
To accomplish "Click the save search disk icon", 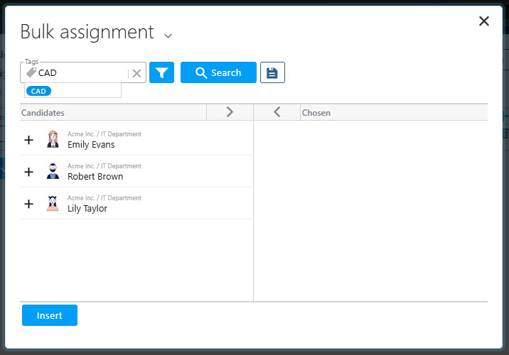I will 272,72.
